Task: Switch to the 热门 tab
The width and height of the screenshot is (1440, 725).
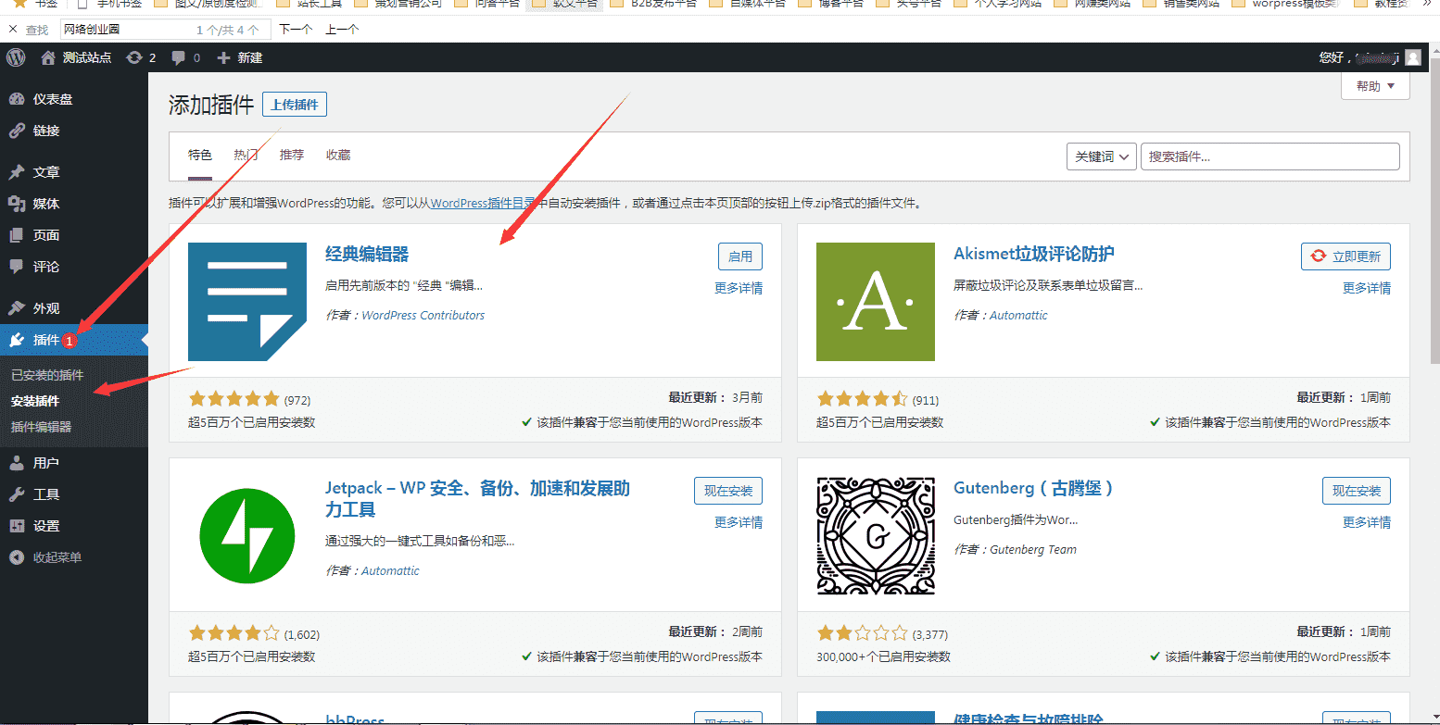Action: [246, 155]
